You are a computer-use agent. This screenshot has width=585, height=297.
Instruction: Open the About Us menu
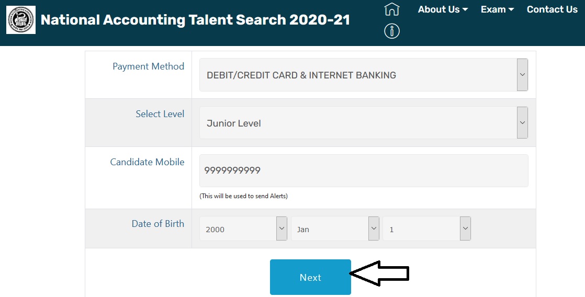coord(443,9)
